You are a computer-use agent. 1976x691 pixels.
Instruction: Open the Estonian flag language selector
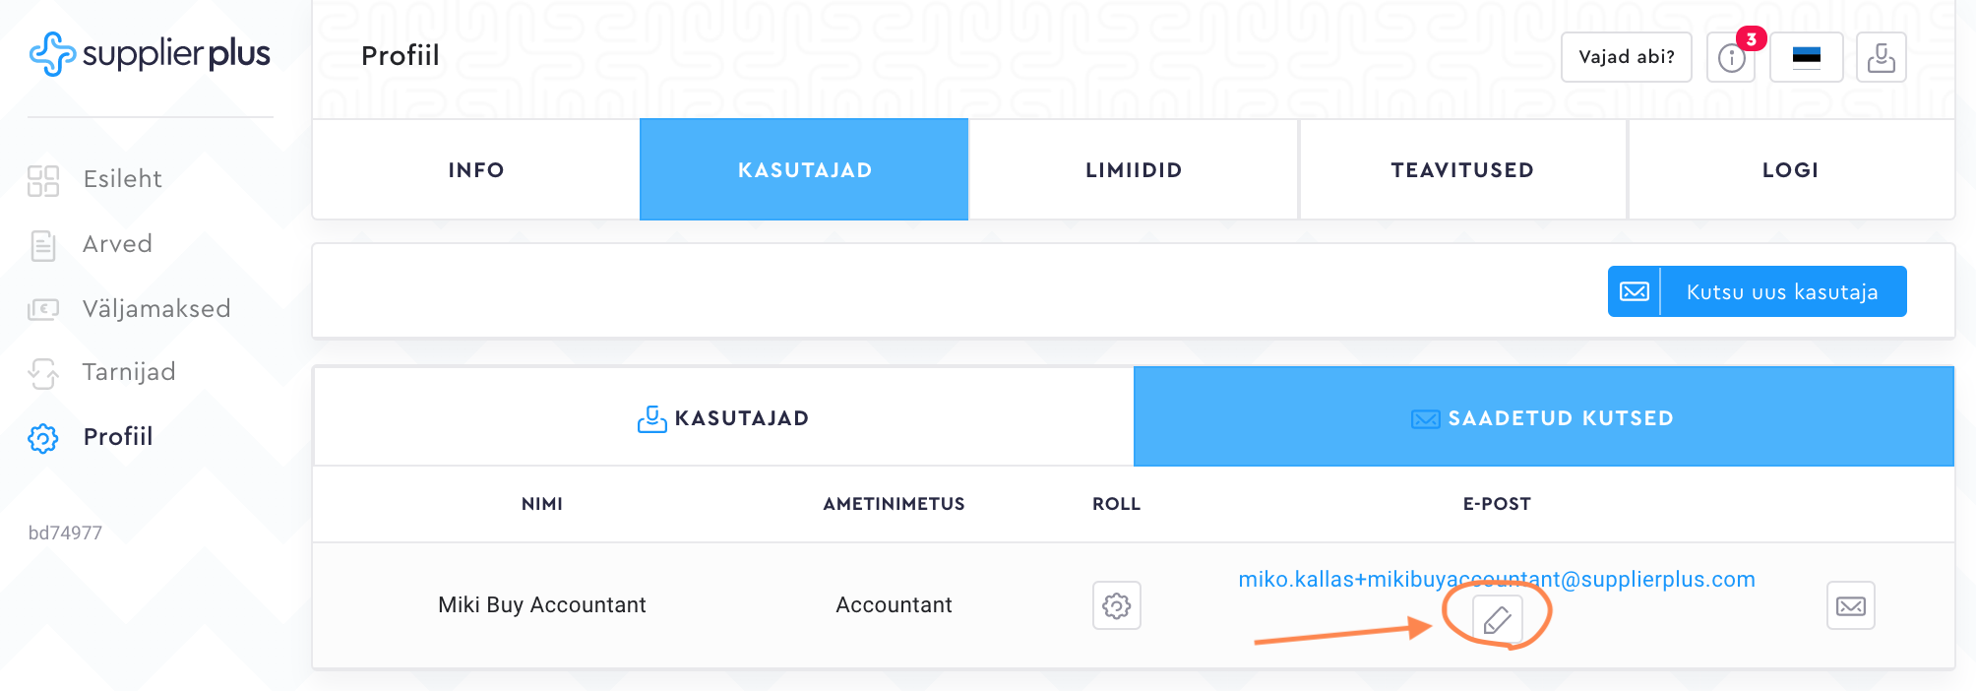(x=1806, y=57)
